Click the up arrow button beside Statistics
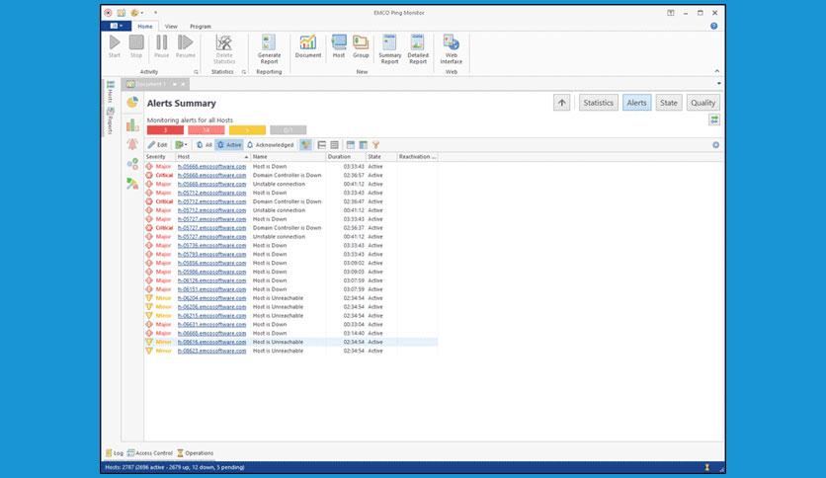The height and width of the screenshot is (478, 826). [x=561, y=103]
